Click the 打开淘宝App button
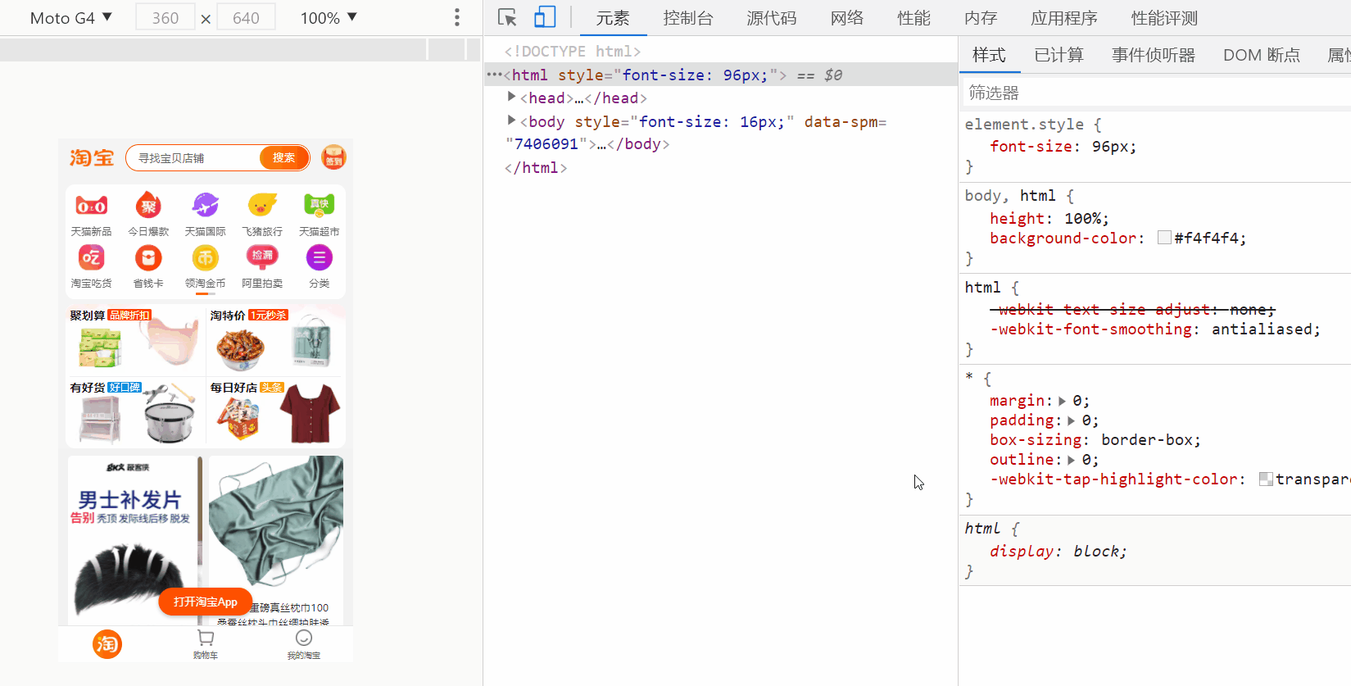Screen dimensions: 1351x686 pyautogui.click(x=205, y=602)
